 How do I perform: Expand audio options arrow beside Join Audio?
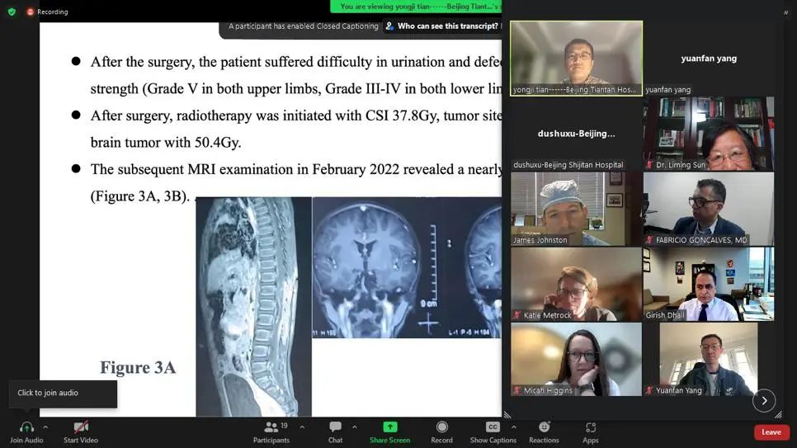point(45,427)
